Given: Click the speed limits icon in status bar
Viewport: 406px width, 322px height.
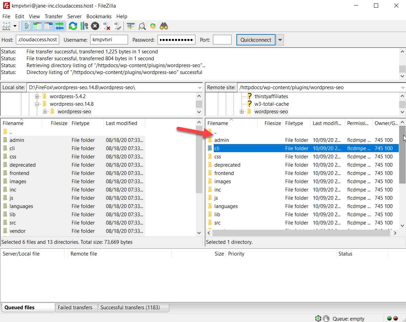Looking at the screenshot, I should coord(326,318).
